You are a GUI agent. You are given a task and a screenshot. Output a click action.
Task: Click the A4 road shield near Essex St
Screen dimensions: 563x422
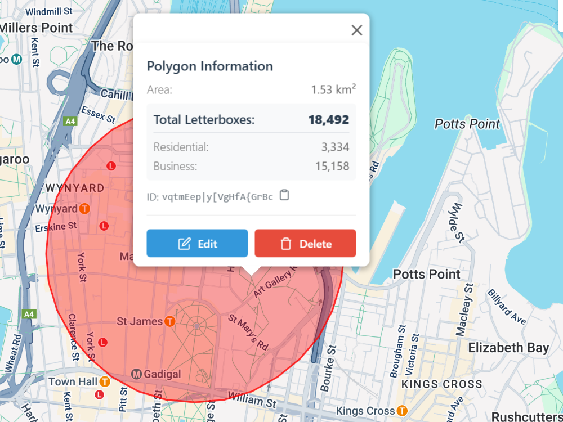(70, 121)
